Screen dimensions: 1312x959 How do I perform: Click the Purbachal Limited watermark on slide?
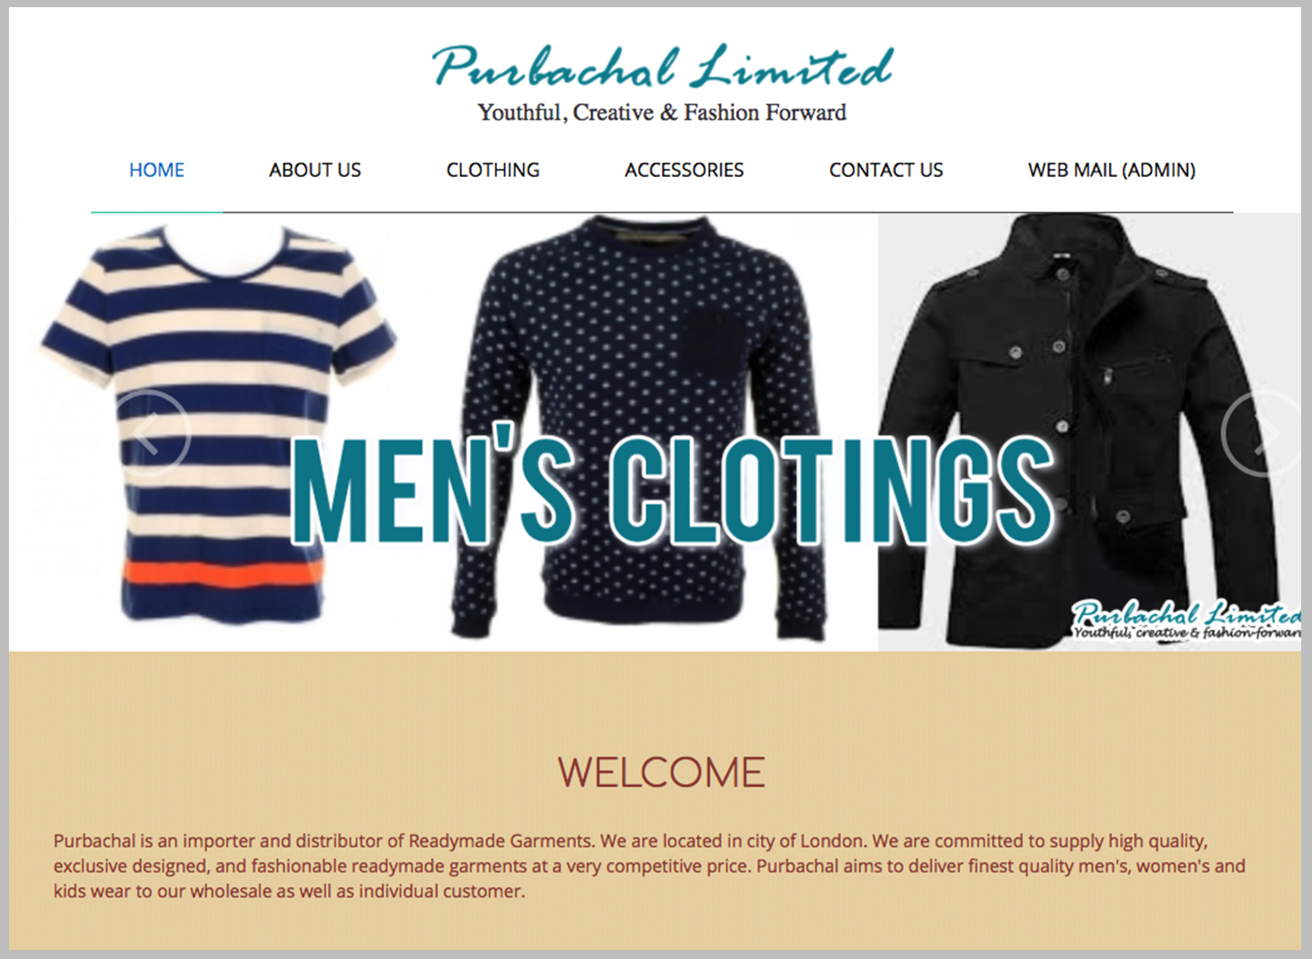pyautogui.click(x=1185, y=620)
